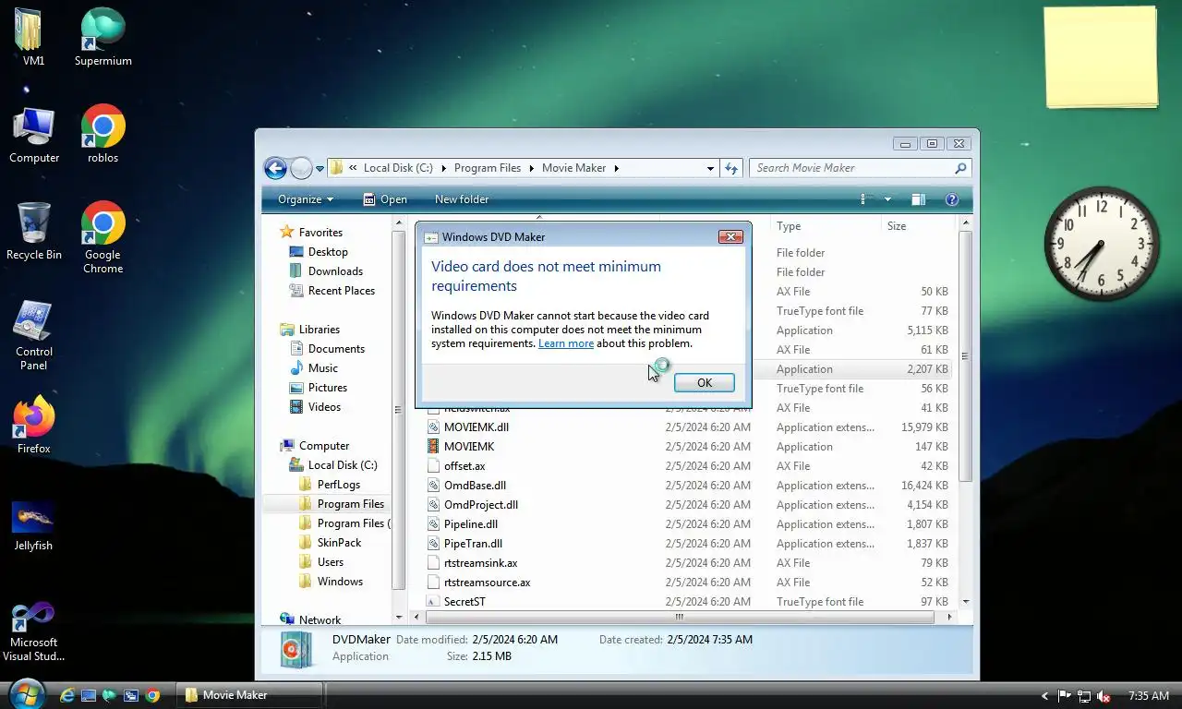The width and height of the screenshot is (1182, 709).
Task: Sort files by the Type column header
Action: click(826, 226)
